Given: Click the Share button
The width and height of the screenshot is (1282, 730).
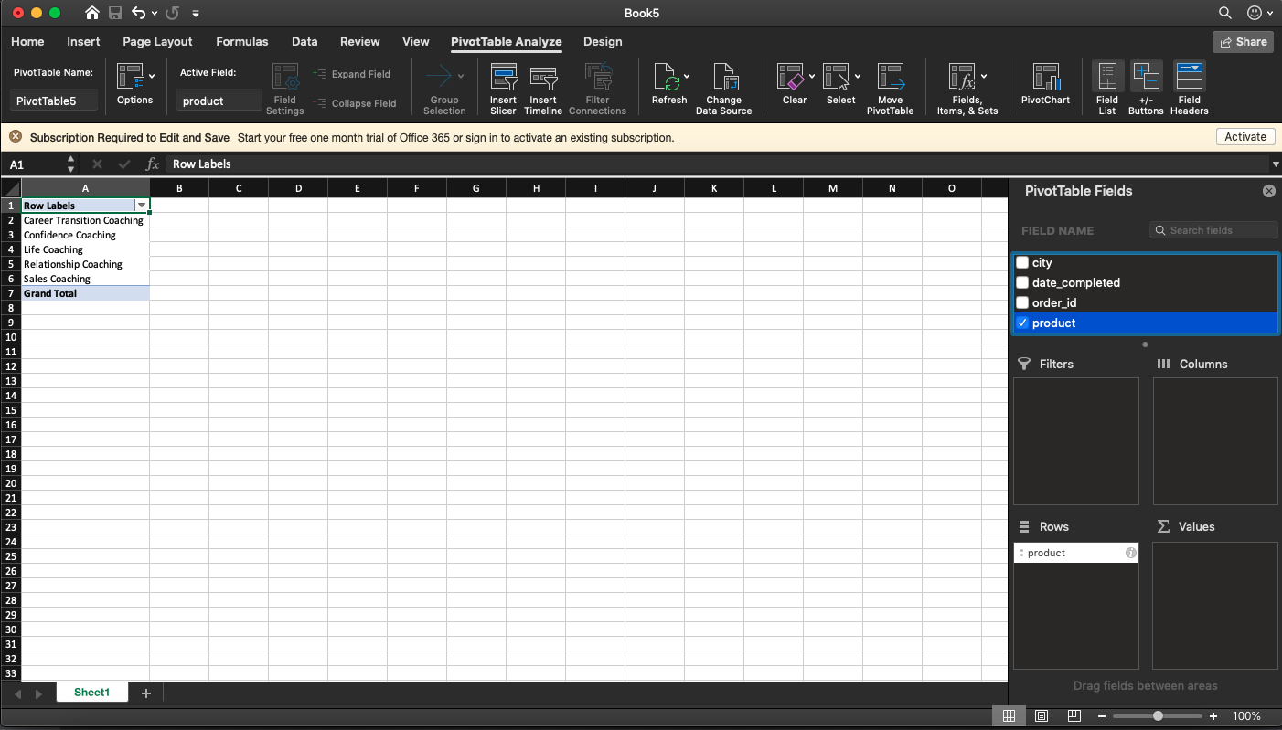Looking at the screenshot, I should (1243, 41).
